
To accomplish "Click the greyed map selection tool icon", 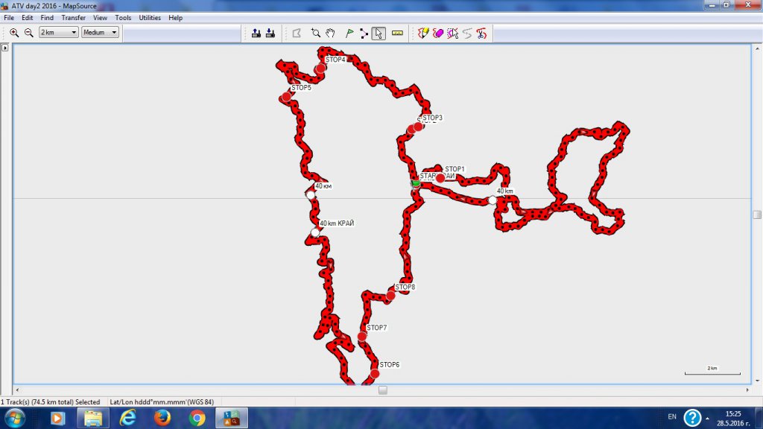I will point(297,33).
